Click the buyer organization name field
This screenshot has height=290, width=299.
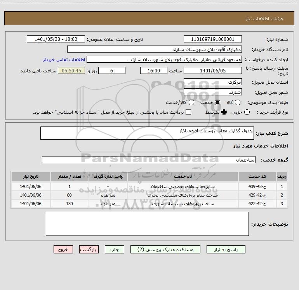click(x=155, y=49)
